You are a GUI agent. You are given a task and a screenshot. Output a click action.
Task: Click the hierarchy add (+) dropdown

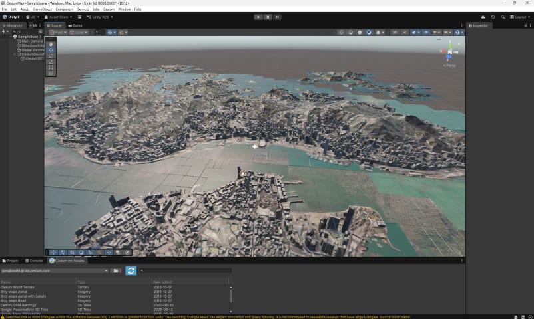[x=5, y=31]
